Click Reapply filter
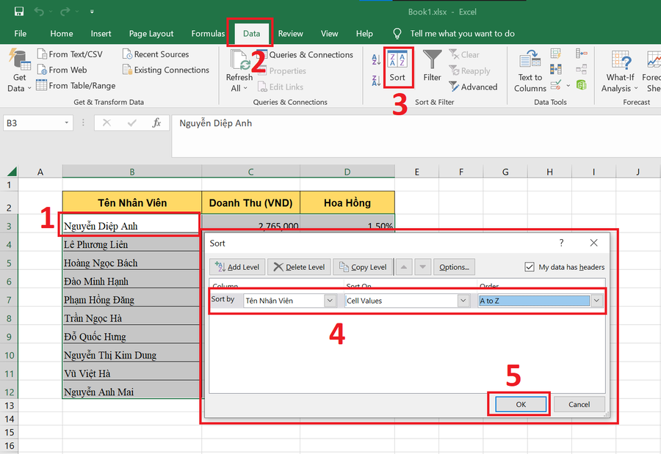Image resolution: width=661 pixels, height=454 pixels. tap(469, 70)
